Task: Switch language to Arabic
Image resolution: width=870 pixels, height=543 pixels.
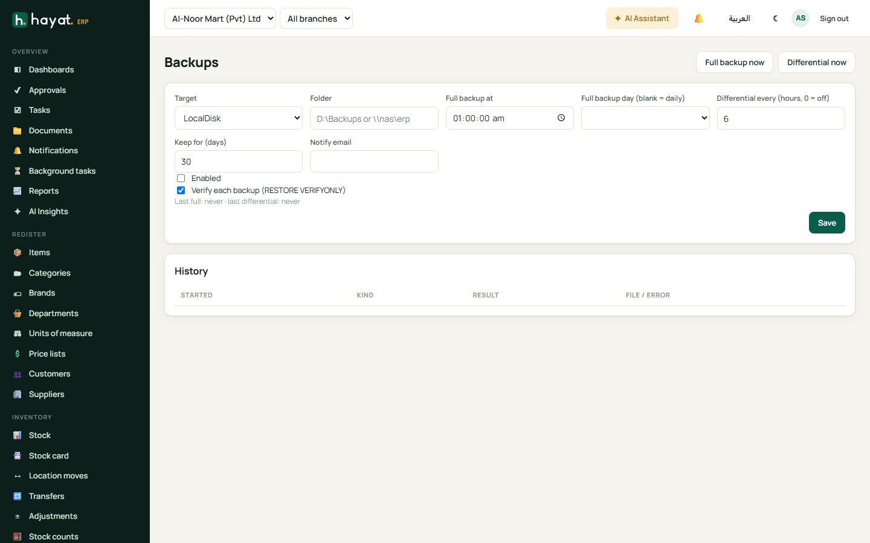Action: (x=739, y=19)
